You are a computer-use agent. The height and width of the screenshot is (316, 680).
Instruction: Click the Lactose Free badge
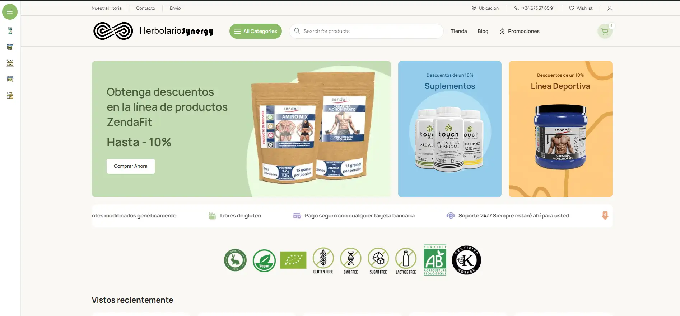[x=406, y=261]
